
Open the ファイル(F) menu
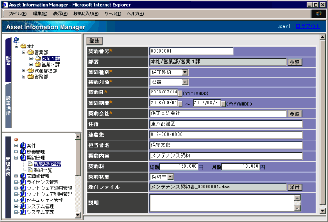tap(17, 13)
